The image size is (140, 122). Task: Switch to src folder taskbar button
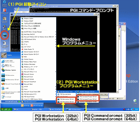click(22, 109)
